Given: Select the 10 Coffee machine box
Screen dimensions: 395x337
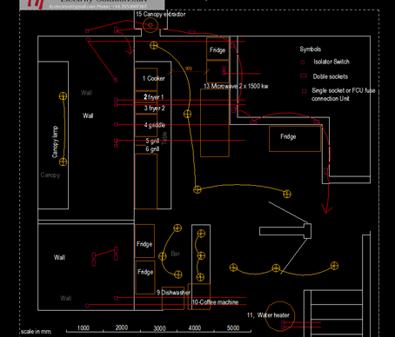Looking at the screenshot, I should click(x=199, y=296).
